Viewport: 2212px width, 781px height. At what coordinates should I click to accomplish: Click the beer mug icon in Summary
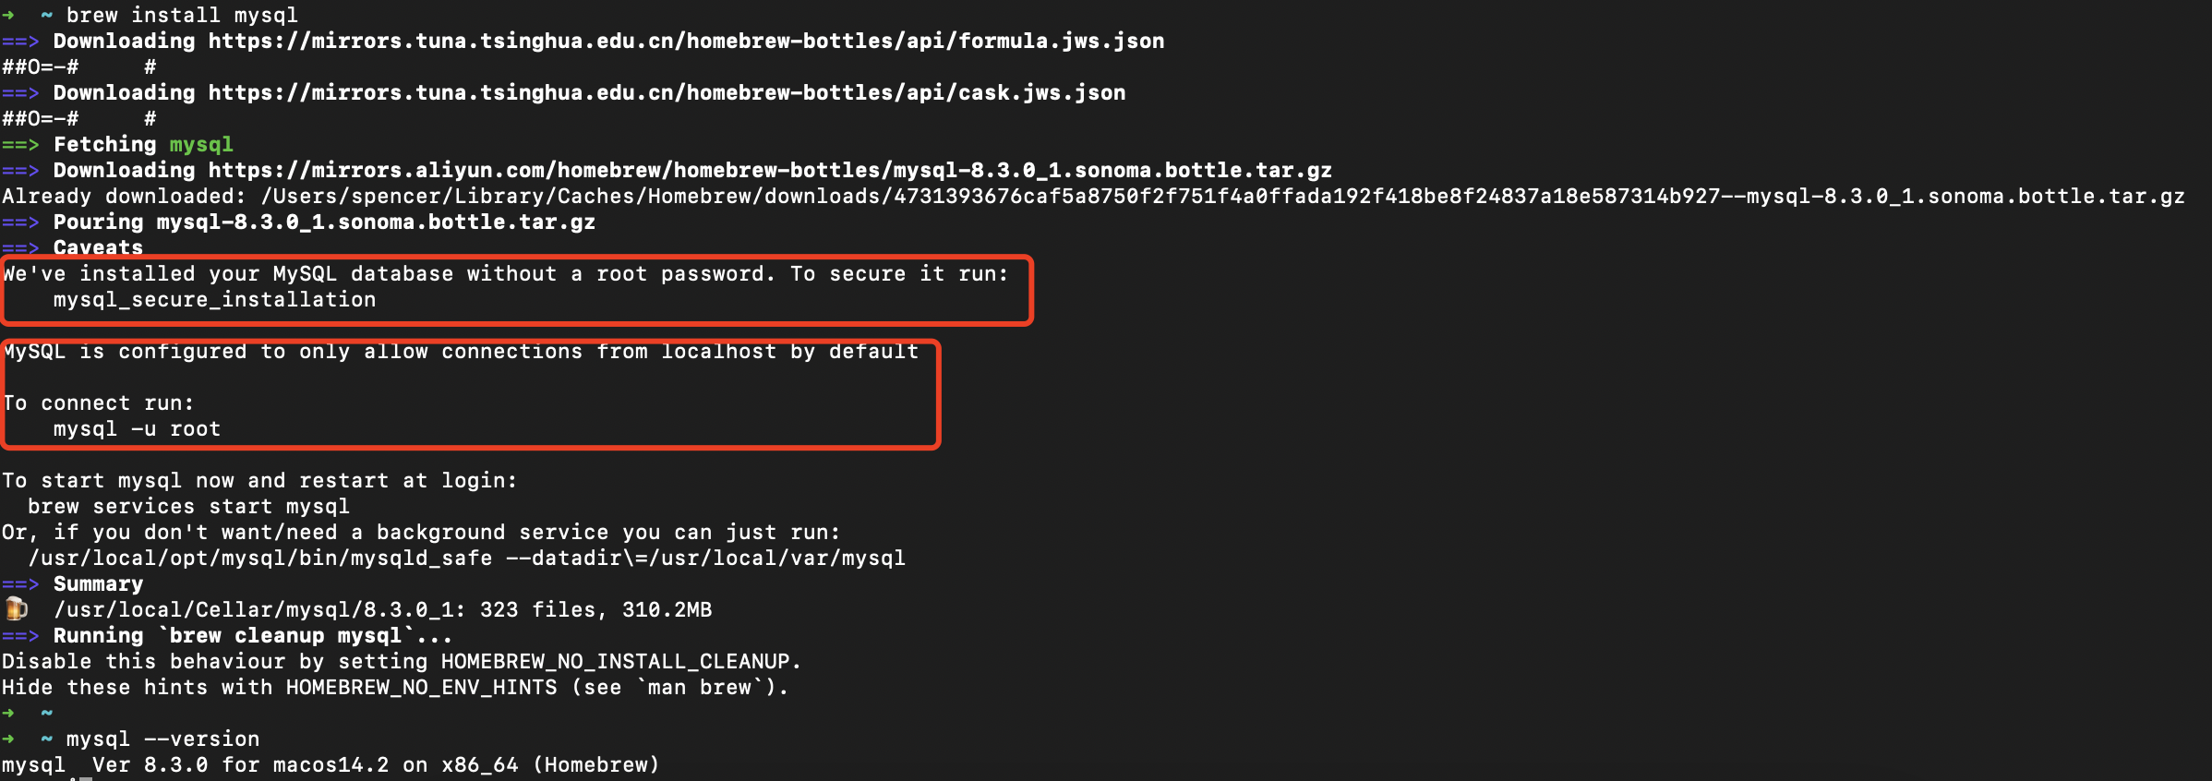pos(16,609)
